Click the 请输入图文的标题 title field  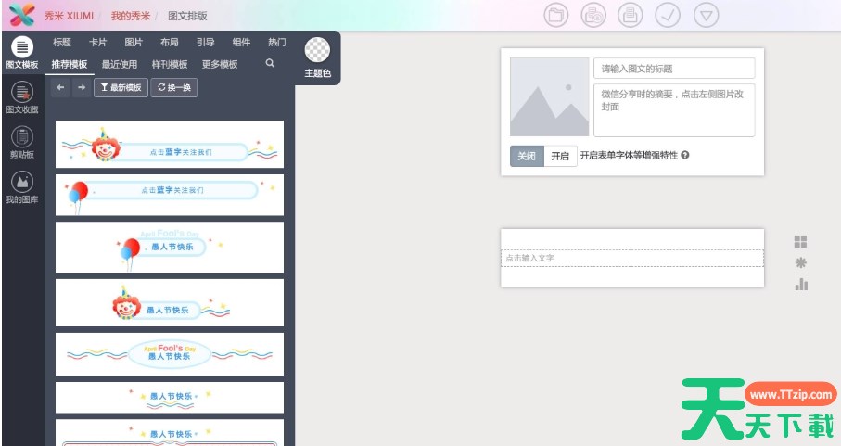click(x=674, y=68)
